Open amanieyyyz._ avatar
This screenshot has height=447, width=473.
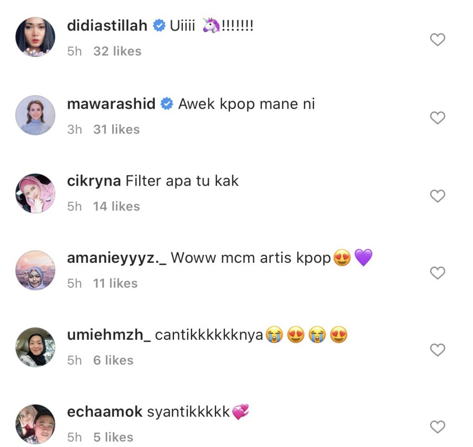tap(36, 270)
